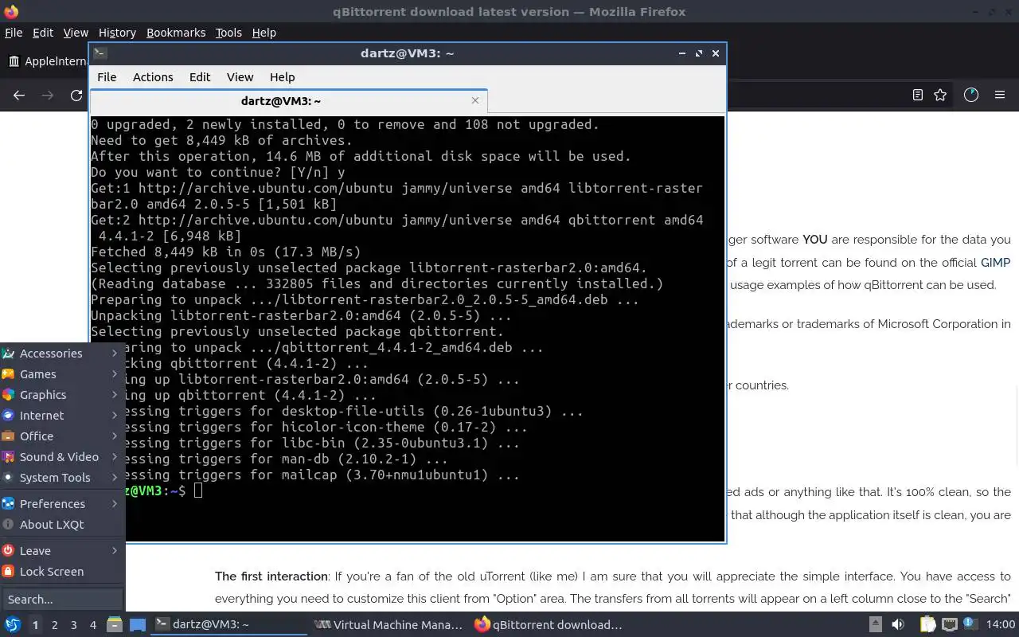This screenshot has height=637, width=1019.
Task: Open the terminal Help menu
Action: (283, 77)
